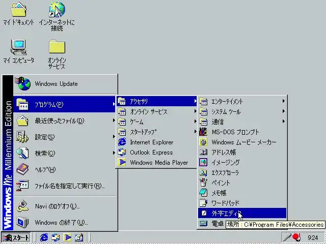The width and height of the screenshot is (326, 244).
Task: Expand the オンライン サービス submenu arrow in Programs
Action: (x=195, y=111)
